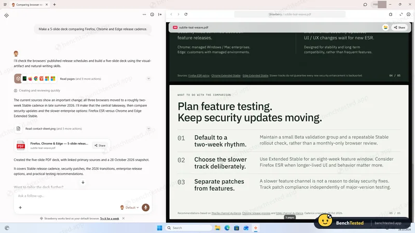Click the Firefox favicon in read pages row
This screenshot has width=415, height=233.
coord(30,79)
